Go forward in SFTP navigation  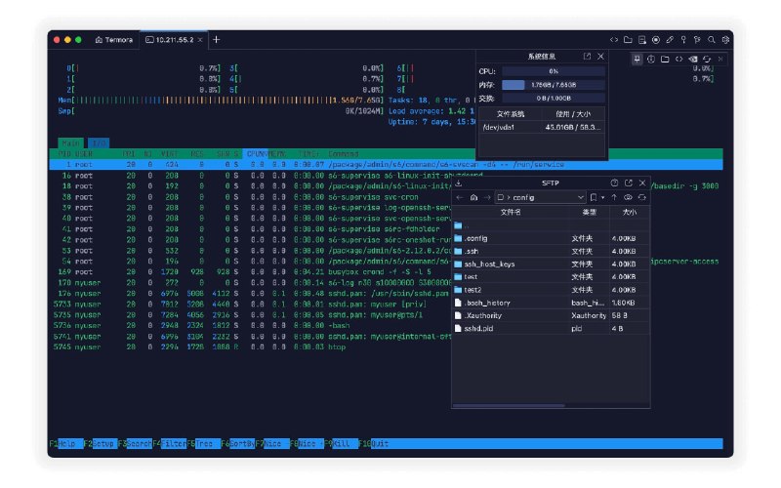point(487,198)
